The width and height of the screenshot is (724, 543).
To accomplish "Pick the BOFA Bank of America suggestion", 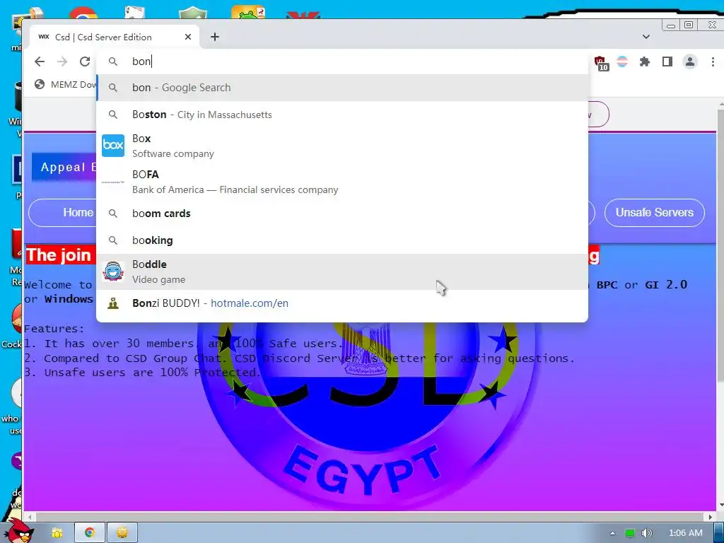I will 342,182.
